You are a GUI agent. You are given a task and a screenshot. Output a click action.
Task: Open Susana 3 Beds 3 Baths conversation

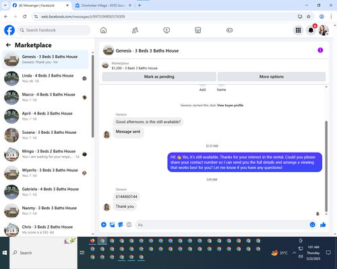click(45, 135)
